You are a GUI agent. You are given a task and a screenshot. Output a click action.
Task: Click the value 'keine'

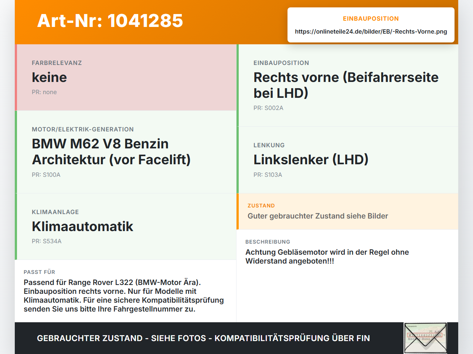pos(50,77)
